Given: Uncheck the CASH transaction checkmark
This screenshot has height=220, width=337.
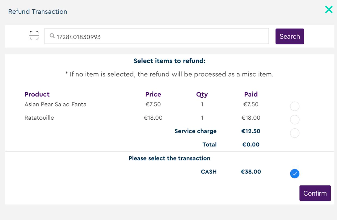Looking at the screenshot, I should (x=294, y=174).
